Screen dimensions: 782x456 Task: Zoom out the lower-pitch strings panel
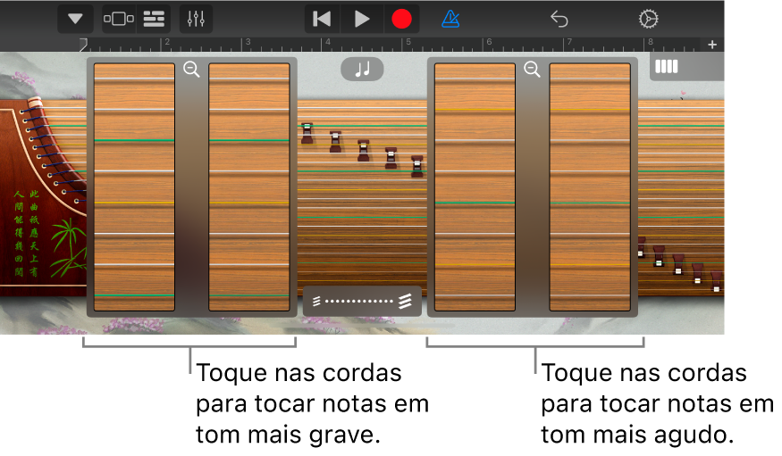[x=191, y=70]
